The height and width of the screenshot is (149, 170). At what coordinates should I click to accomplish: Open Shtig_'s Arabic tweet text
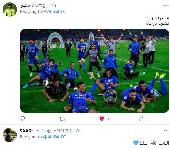pyautogui.click(x=157, y=20)
